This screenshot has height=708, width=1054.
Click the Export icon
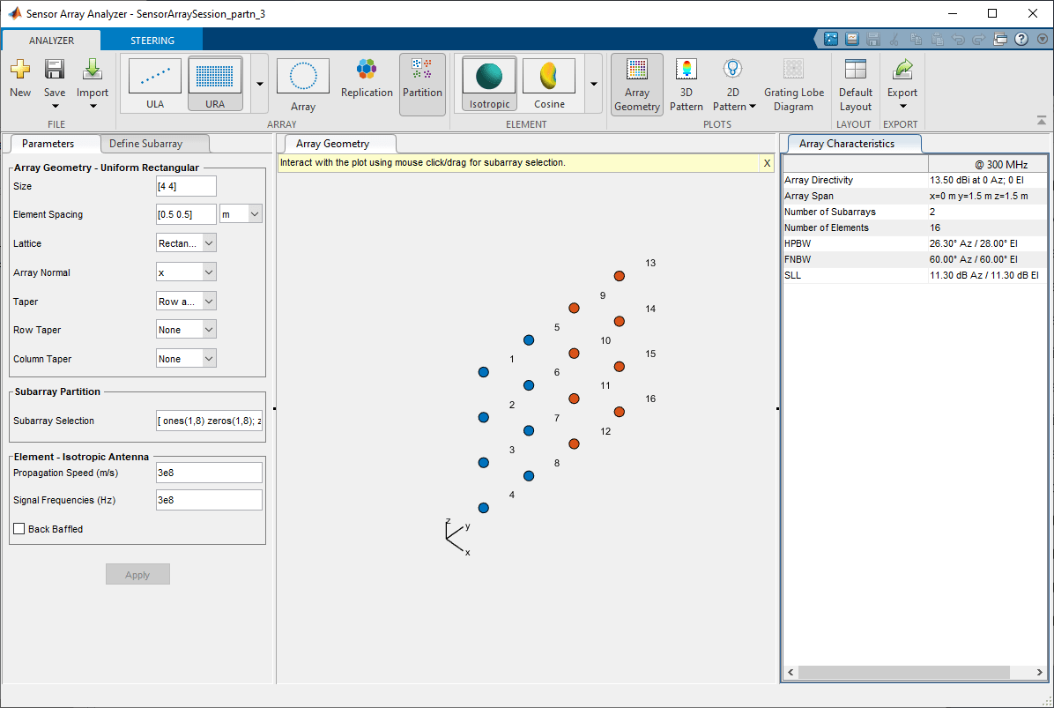coord(902,70)
